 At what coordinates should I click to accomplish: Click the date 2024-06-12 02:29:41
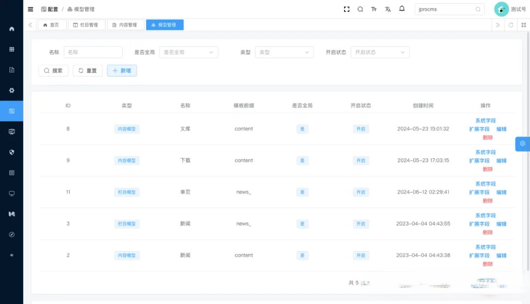tap(423, 192)
